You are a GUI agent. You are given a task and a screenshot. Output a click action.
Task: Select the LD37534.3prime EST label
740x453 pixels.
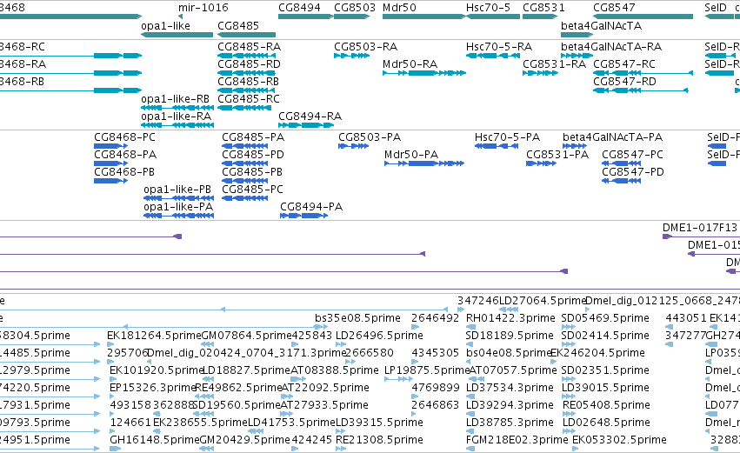tap(510, 388)
